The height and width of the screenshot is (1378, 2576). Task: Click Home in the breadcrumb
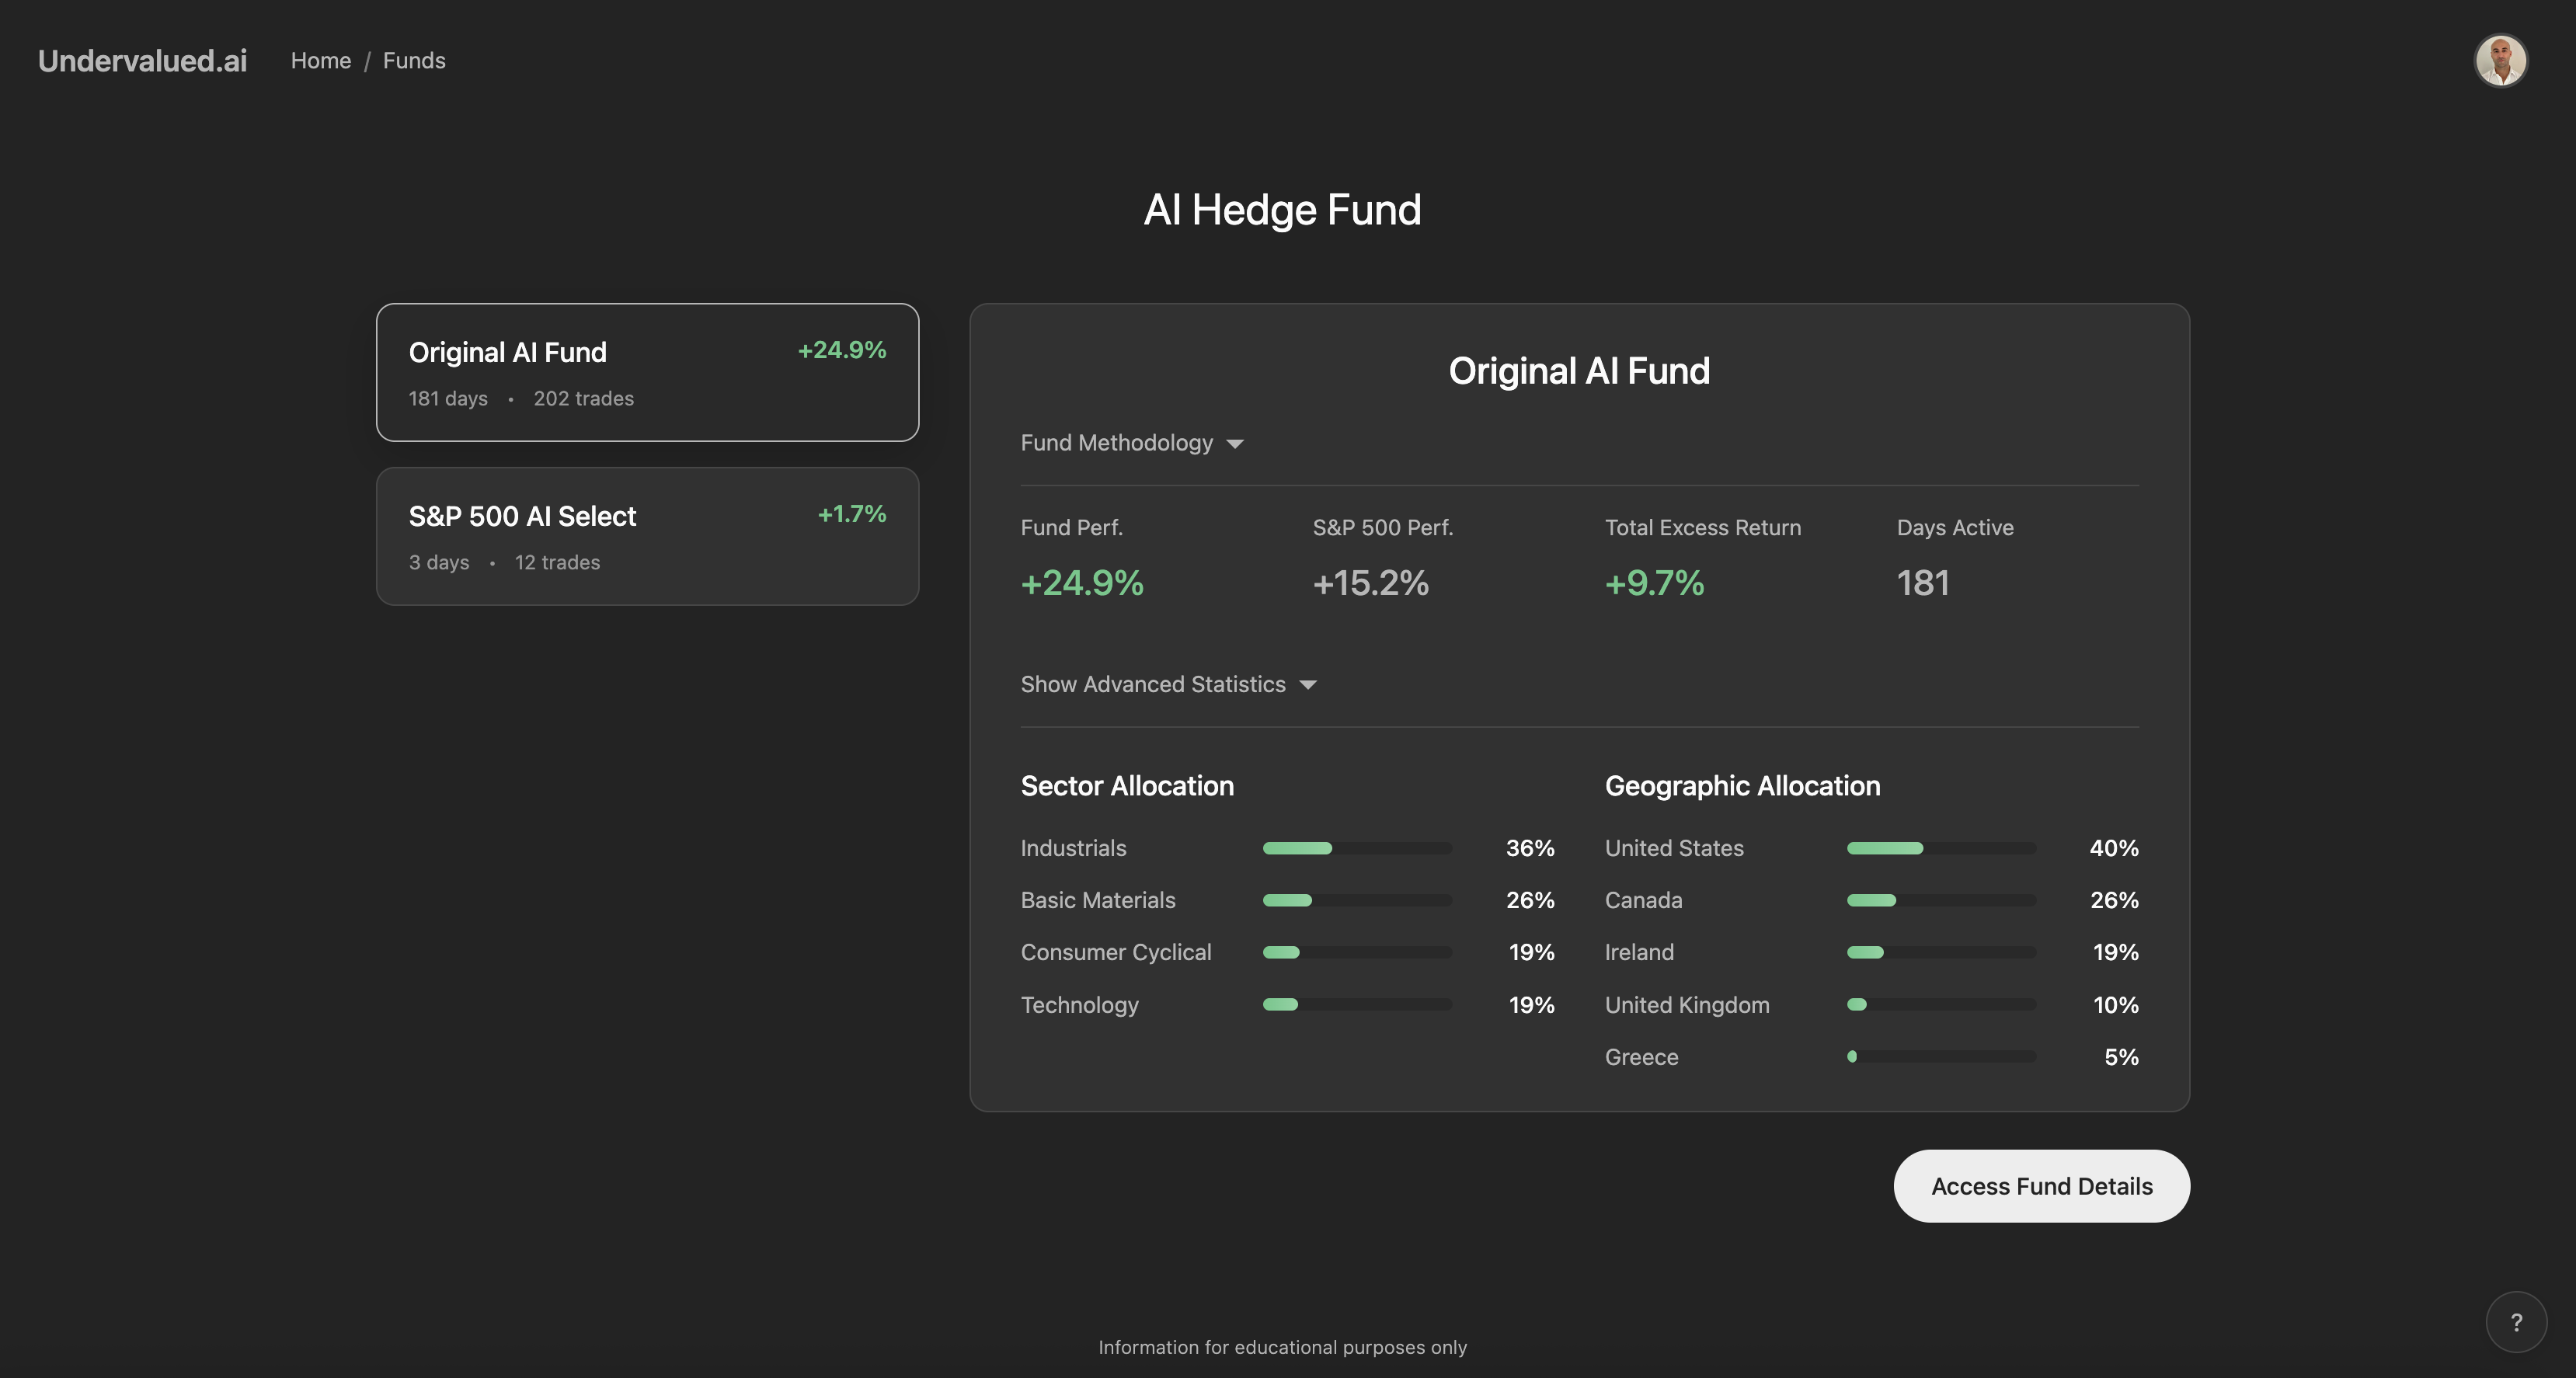(x=320, y=60)
